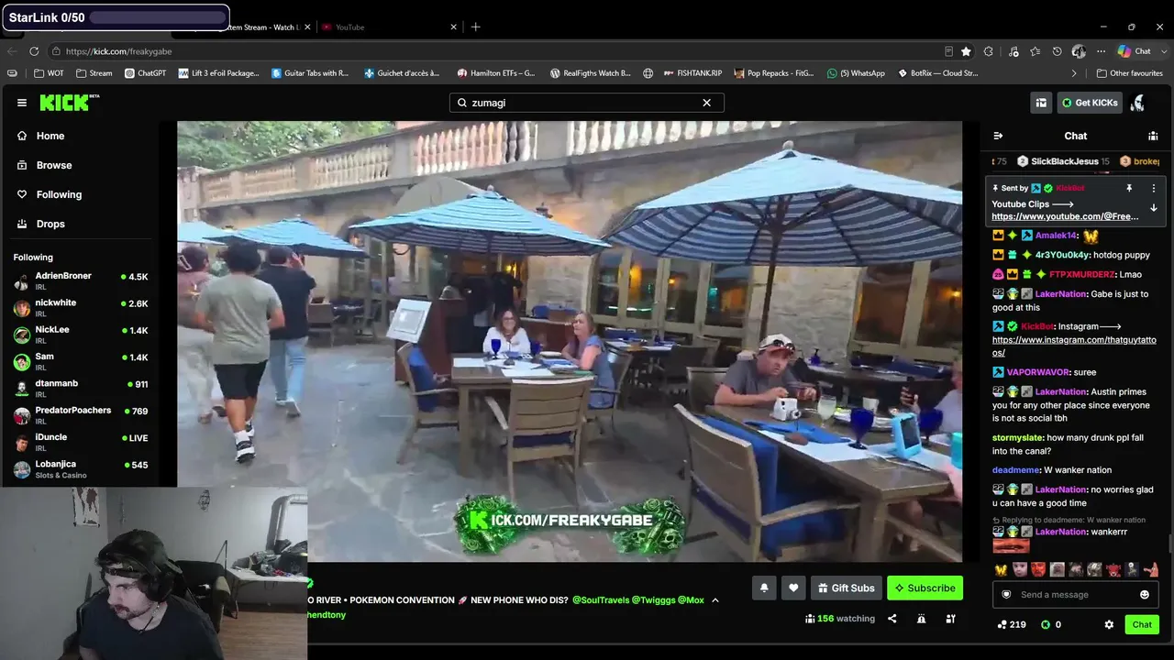This screenshot has width=1174, height=660.
Task: Click the Get KICKs button
Action: [x=1090, y=103]
